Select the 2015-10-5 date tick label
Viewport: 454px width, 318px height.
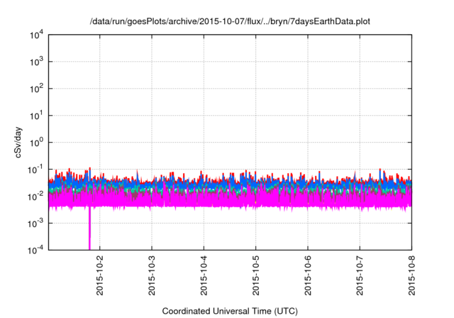pyautogui.click(x=255, y=275)
